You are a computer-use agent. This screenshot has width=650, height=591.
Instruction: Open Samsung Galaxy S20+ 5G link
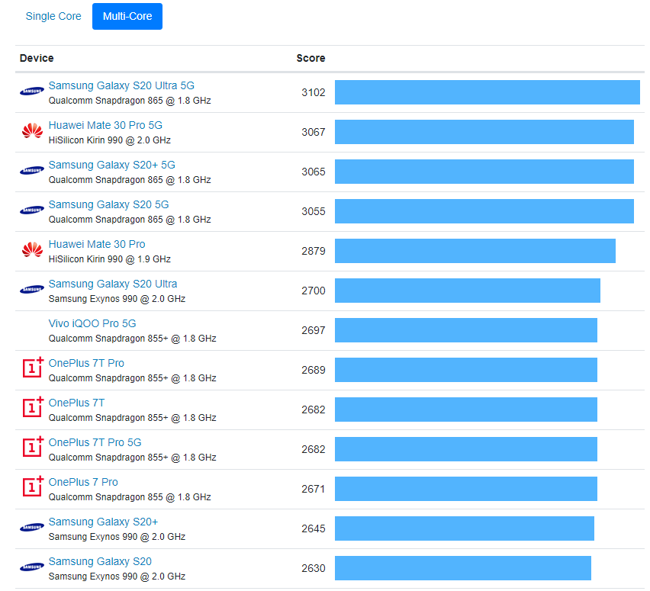(112, 165)
